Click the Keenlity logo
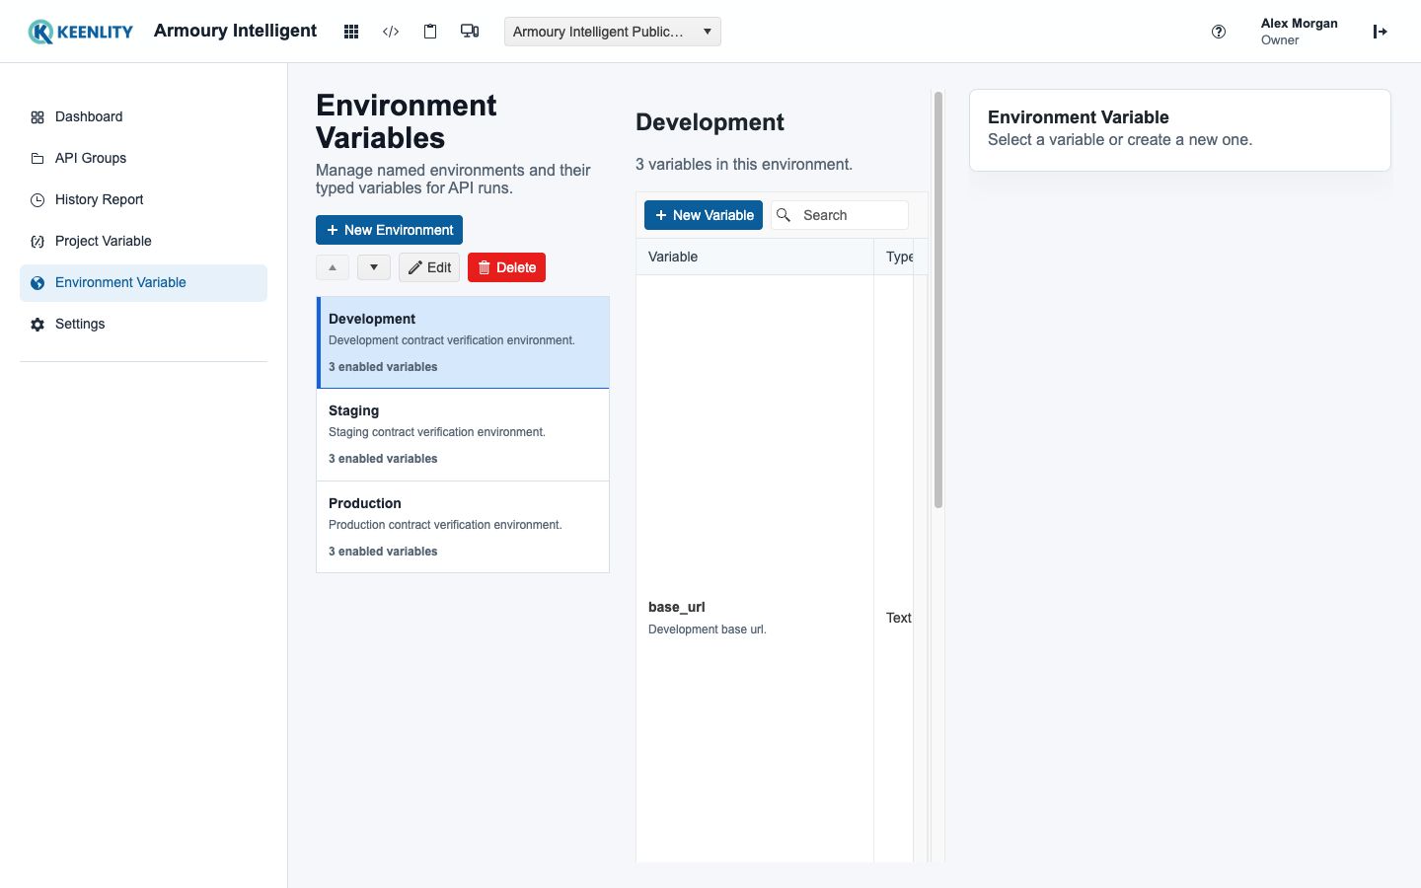Image resolution: width=1421 pixels, height=888 pixels. point(80,32)
